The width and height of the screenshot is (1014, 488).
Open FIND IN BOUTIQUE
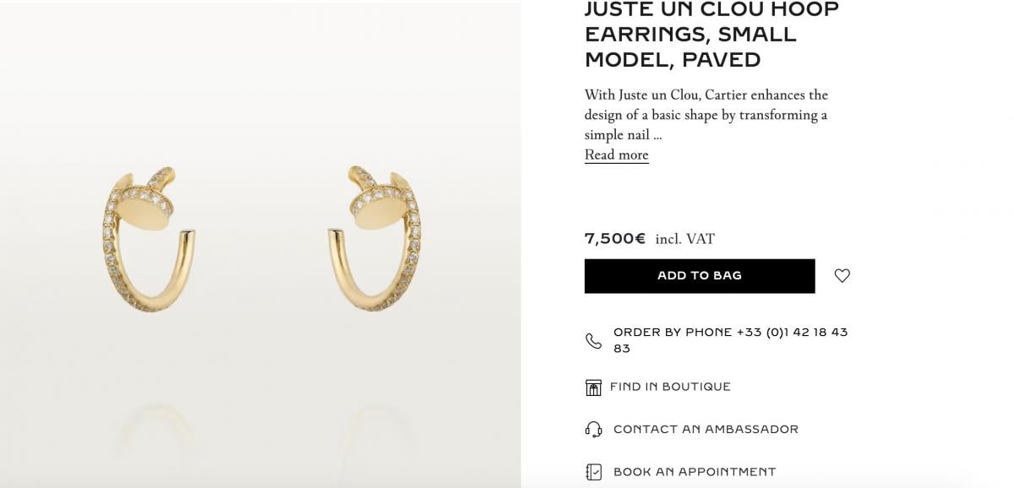pyautogui.click(x=669, y=387)
